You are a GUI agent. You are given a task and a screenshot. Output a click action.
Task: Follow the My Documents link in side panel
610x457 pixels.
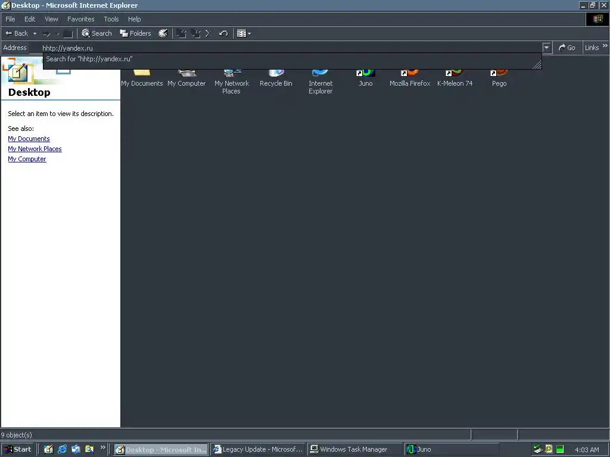pos(29,139)
